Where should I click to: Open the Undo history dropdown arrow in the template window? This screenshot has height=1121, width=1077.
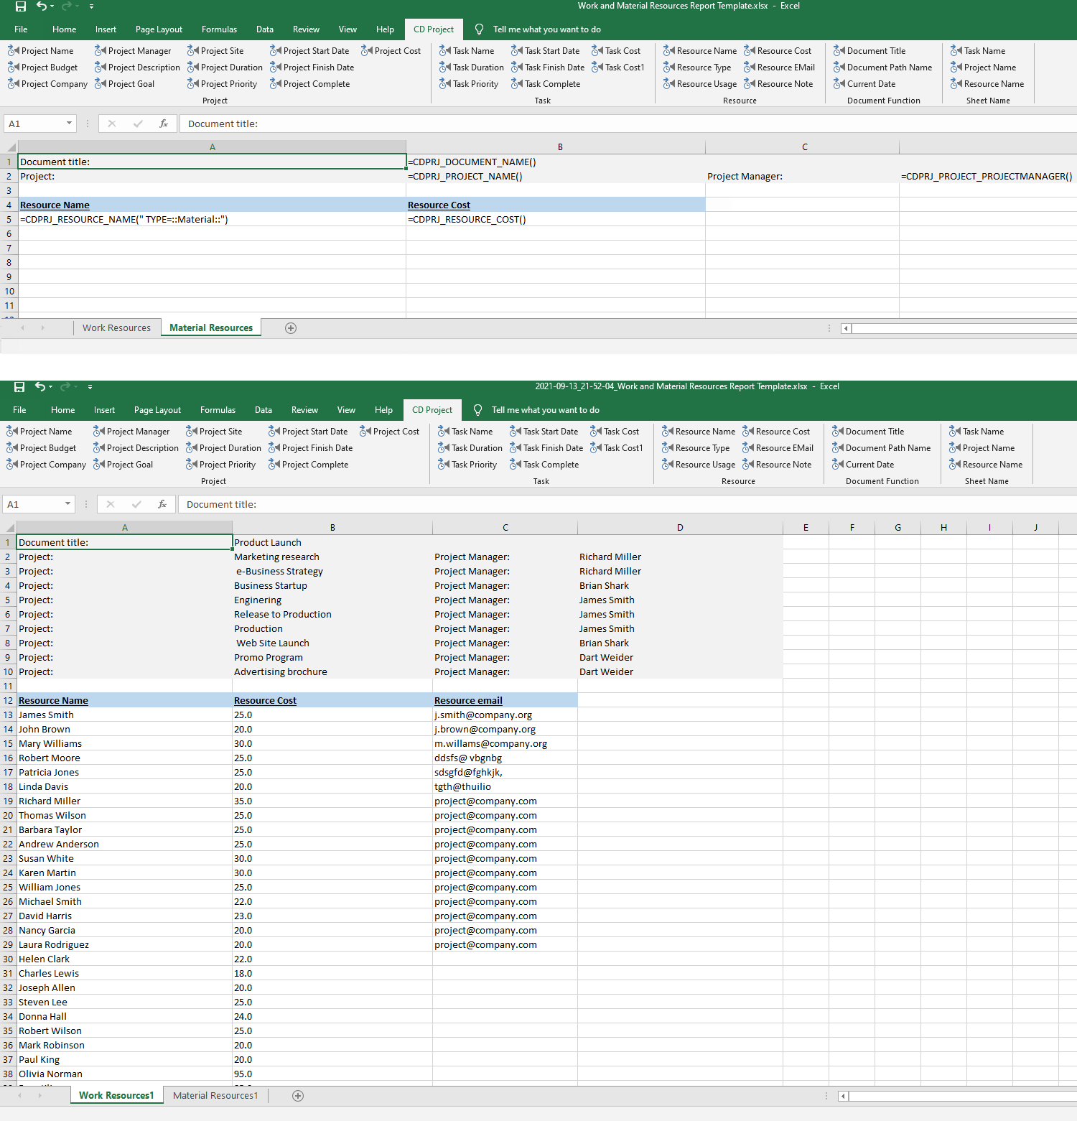(52, 6)
